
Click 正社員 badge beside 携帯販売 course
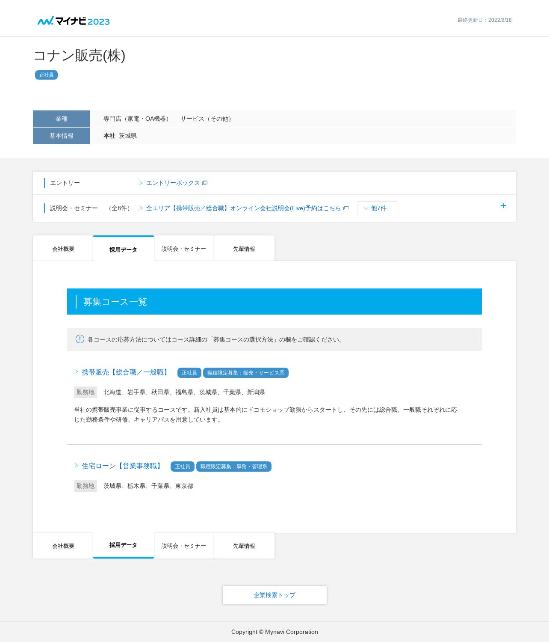coord(189,373)
